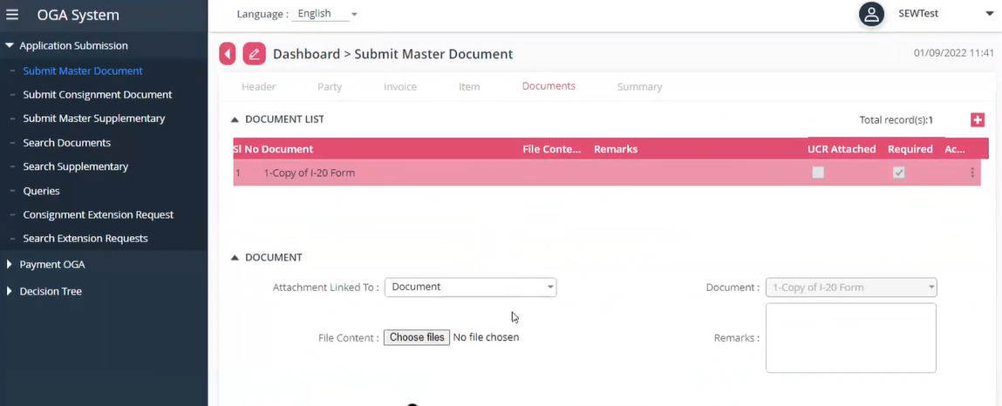Open the SEWTest user dropdown arrow
The image size is (1002, 406).
[989, 14]
